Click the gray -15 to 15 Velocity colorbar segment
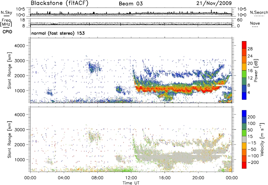This screenshot has width=268, height=185. [244, 139]
